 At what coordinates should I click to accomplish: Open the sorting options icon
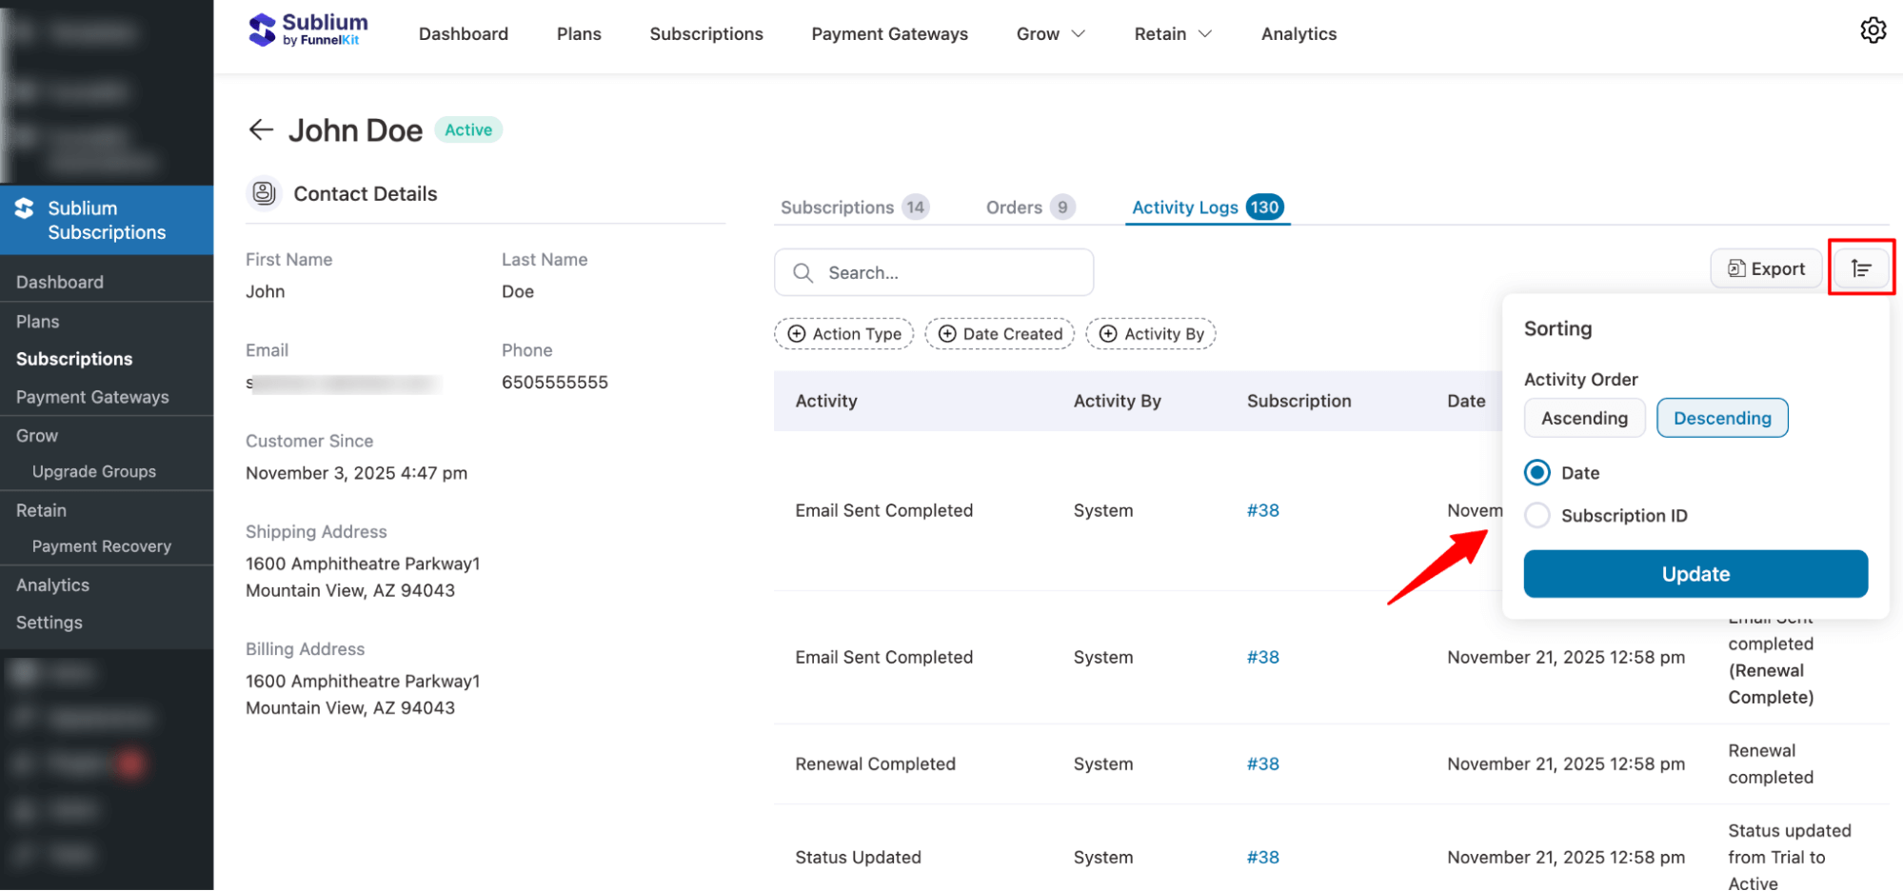tap(1861, 267)
